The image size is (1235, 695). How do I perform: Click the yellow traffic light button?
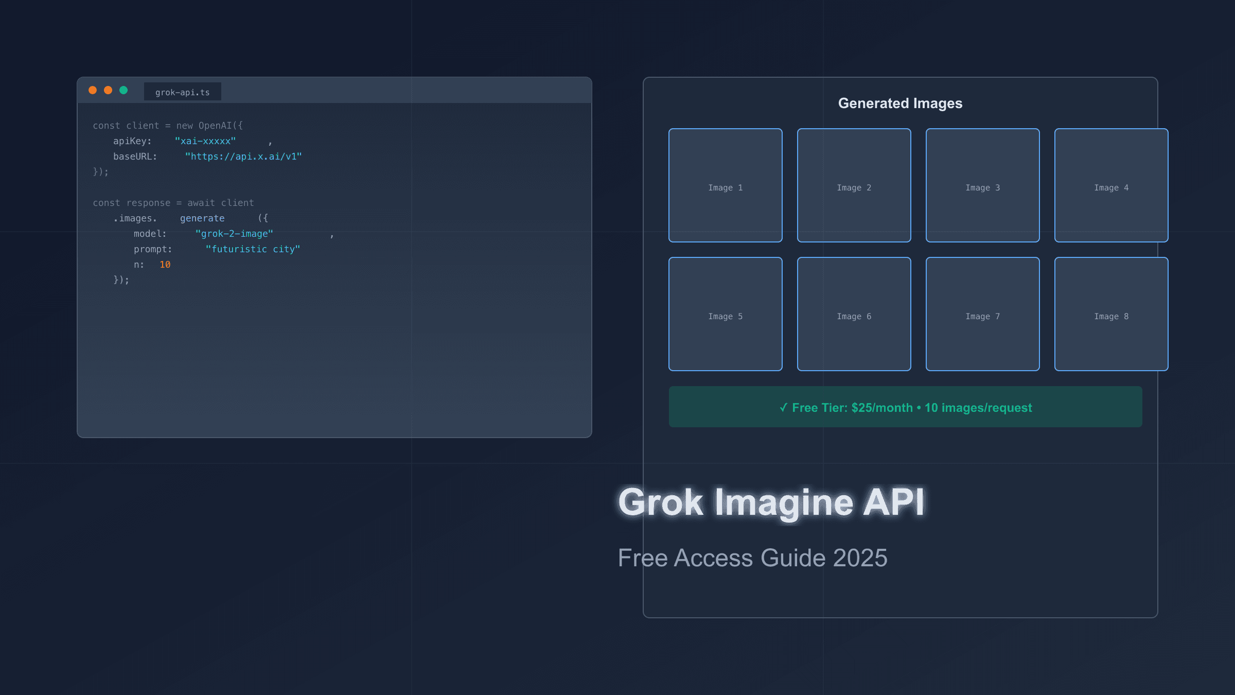click(x=109, y=90)
